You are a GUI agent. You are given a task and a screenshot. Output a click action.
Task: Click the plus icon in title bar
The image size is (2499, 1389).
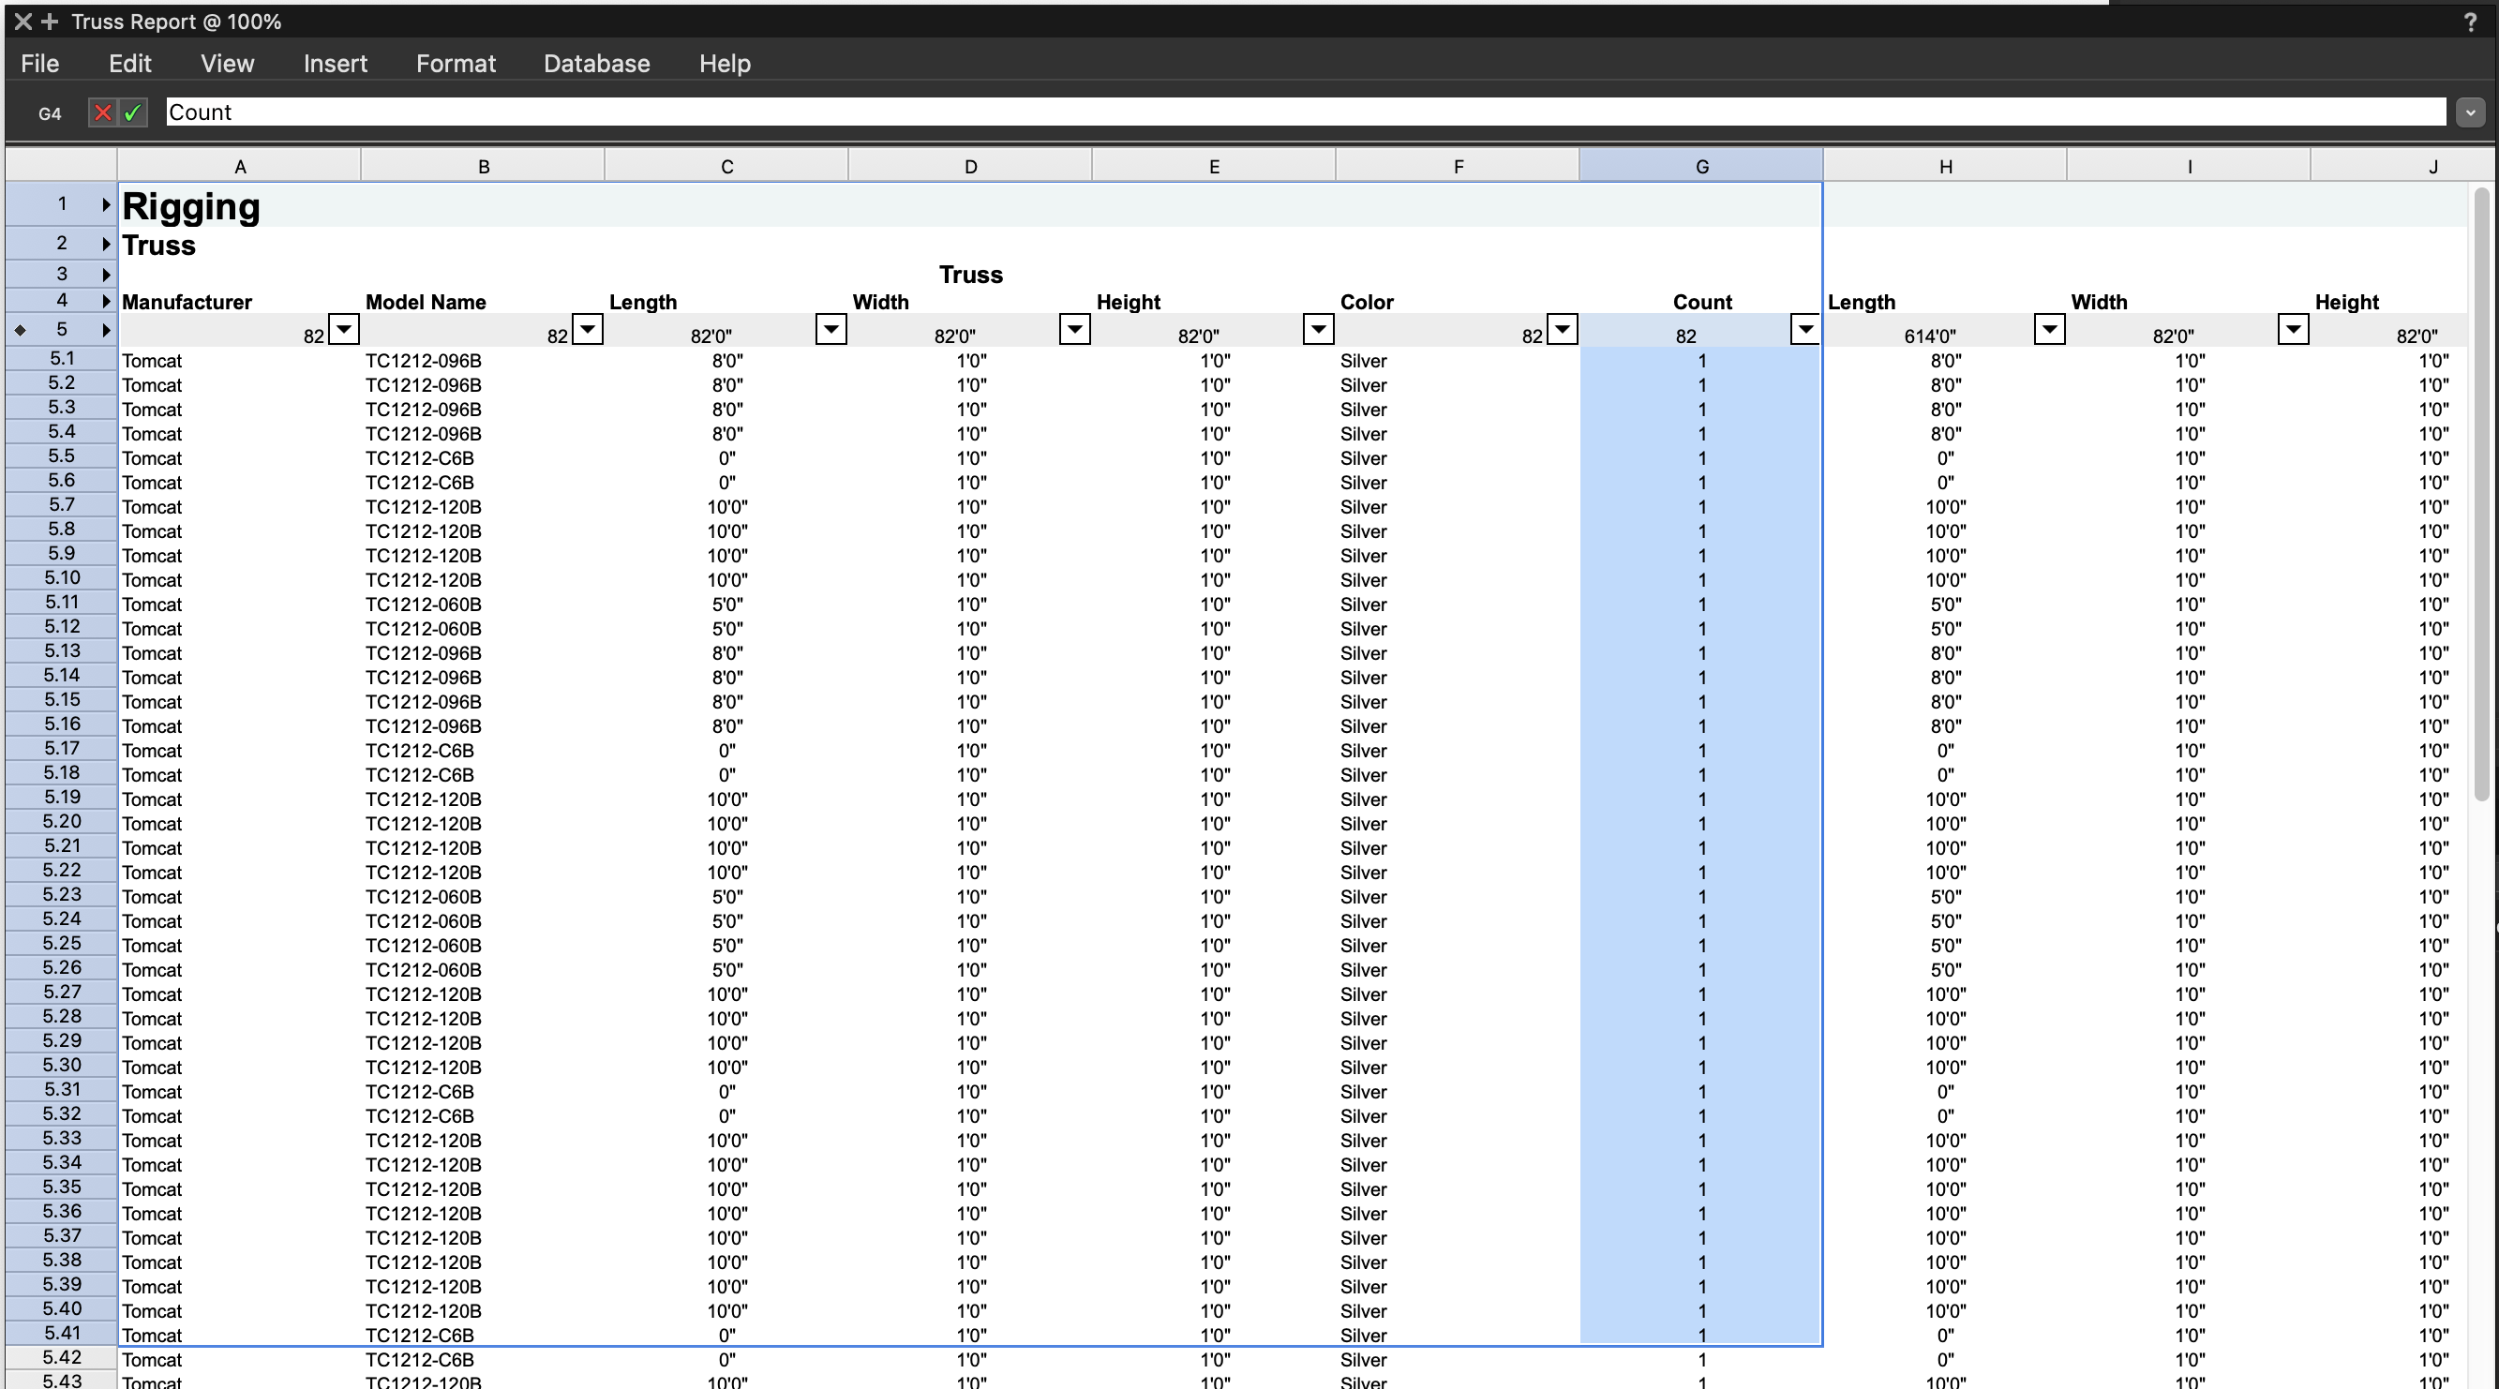(50, 22)
